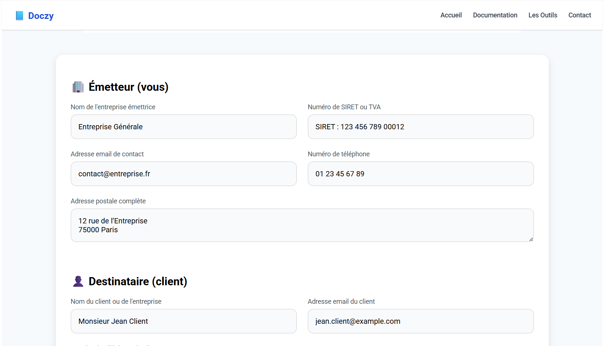The height and width of the screenshot is (346, 605).
Task: Navigate to the Contact page
Action: pos(579,15)
